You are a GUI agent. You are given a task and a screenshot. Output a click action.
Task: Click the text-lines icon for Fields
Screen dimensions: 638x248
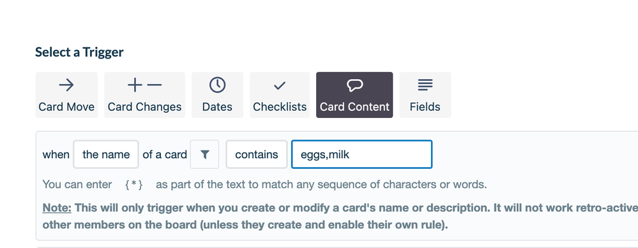425,85
